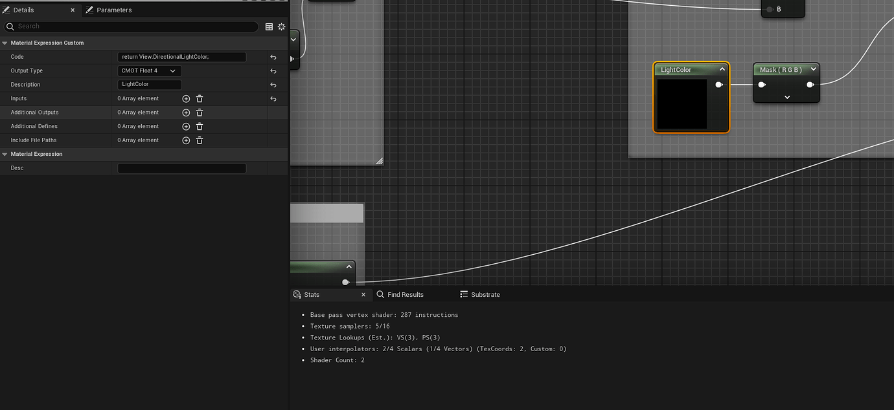This screenshot has width=894, height=410.
Task: Collapse the Material Expression section
Action: 5,154
